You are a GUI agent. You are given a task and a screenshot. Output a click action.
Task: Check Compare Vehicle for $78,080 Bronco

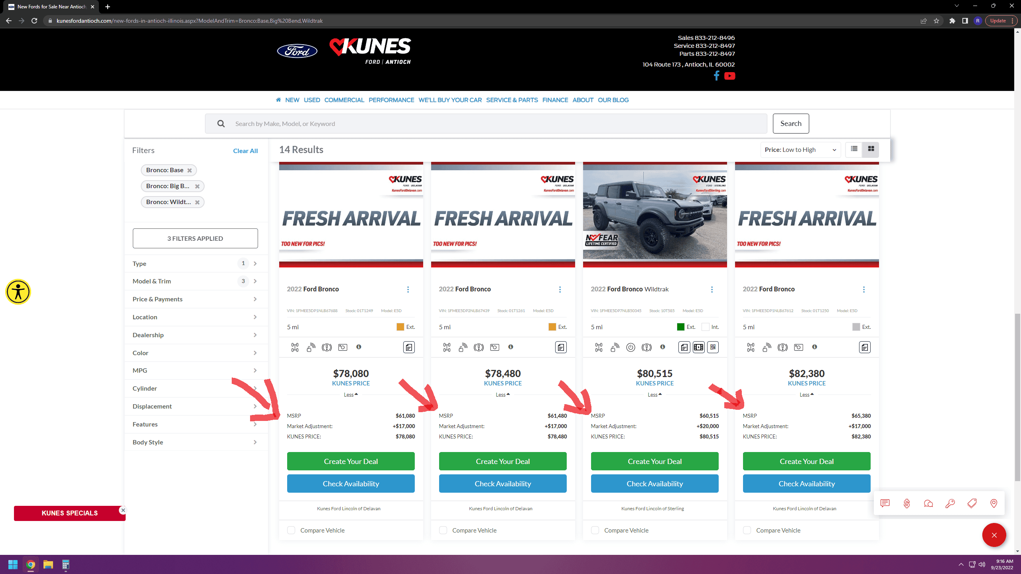pos(291,530)
